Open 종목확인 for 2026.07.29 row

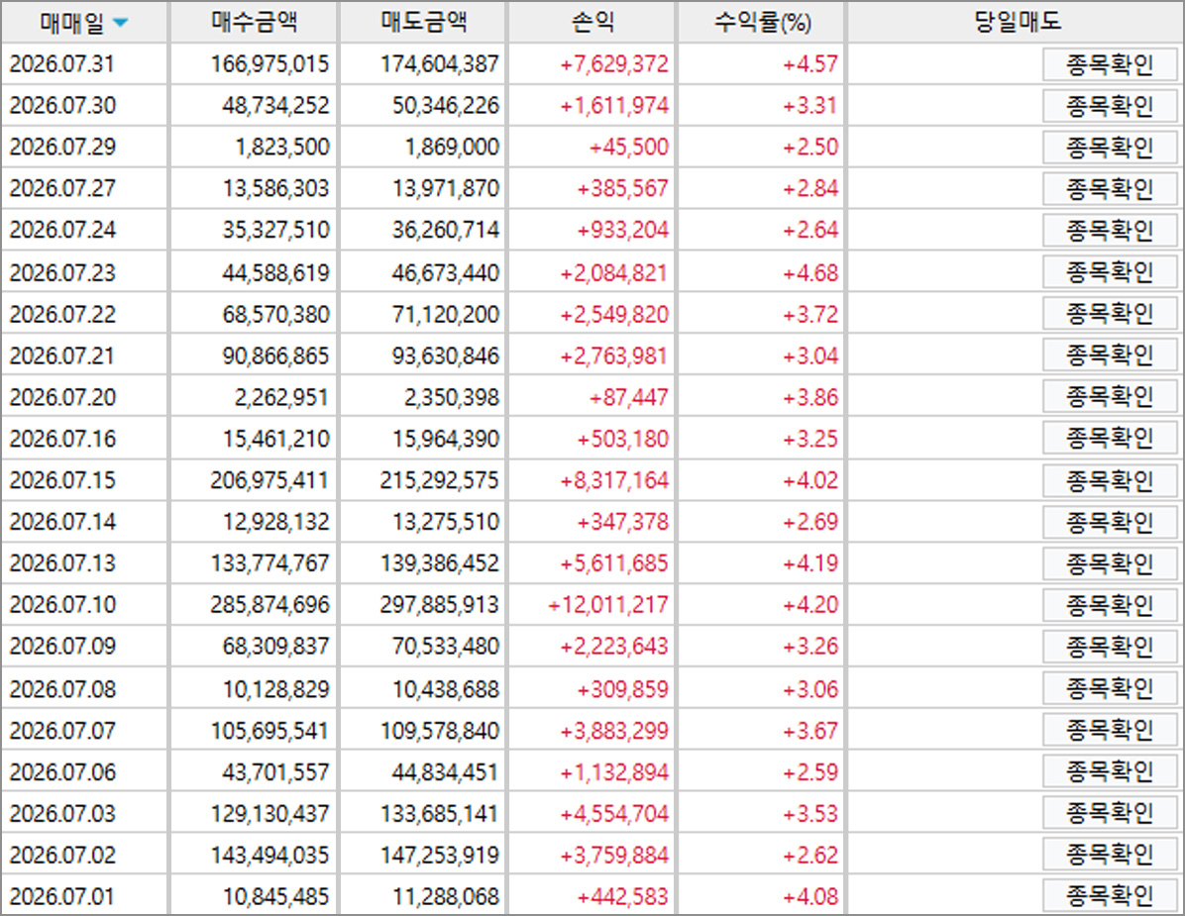(x=1110, y=148)
